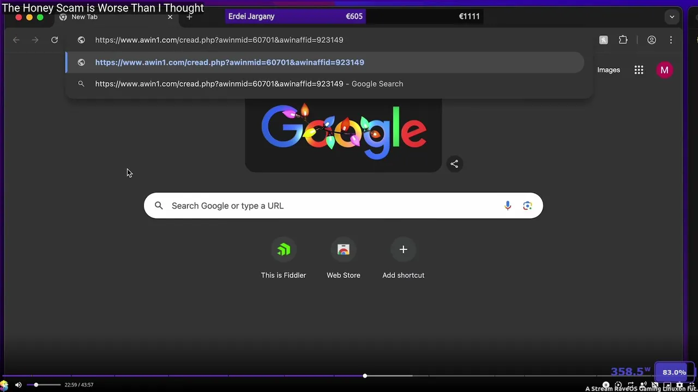Open the Web Store shortcut

coord(344,259)
